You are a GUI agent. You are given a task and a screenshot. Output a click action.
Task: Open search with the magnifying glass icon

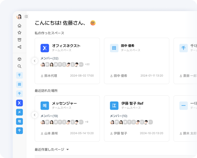[19, 66]
